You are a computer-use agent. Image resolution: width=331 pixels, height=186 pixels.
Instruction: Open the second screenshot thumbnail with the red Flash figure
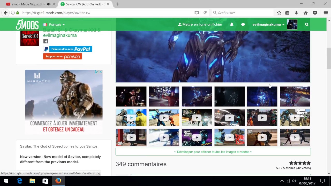click(x=164, y=96)
